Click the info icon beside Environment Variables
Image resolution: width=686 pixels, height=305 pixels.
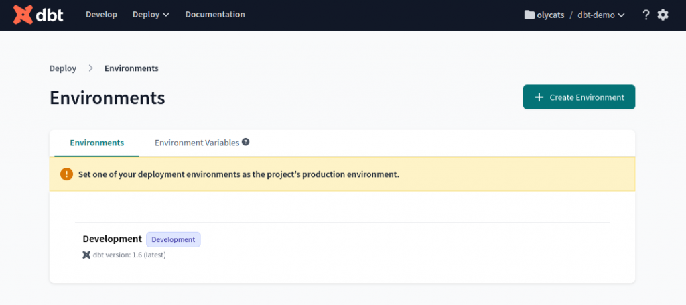(246, 142)
